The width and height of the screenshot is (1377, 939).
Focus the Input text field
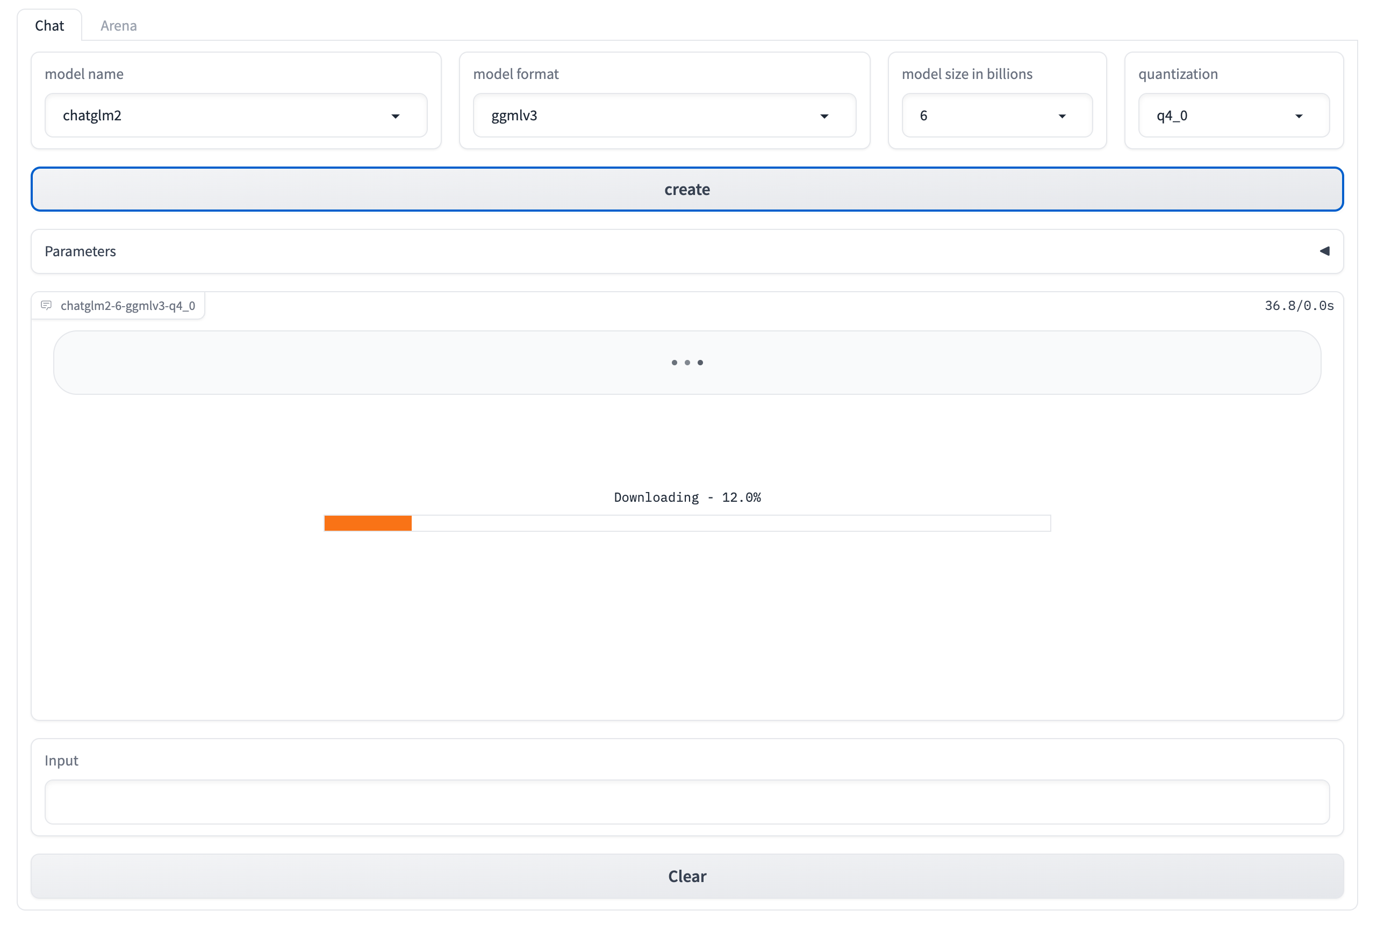687,801
